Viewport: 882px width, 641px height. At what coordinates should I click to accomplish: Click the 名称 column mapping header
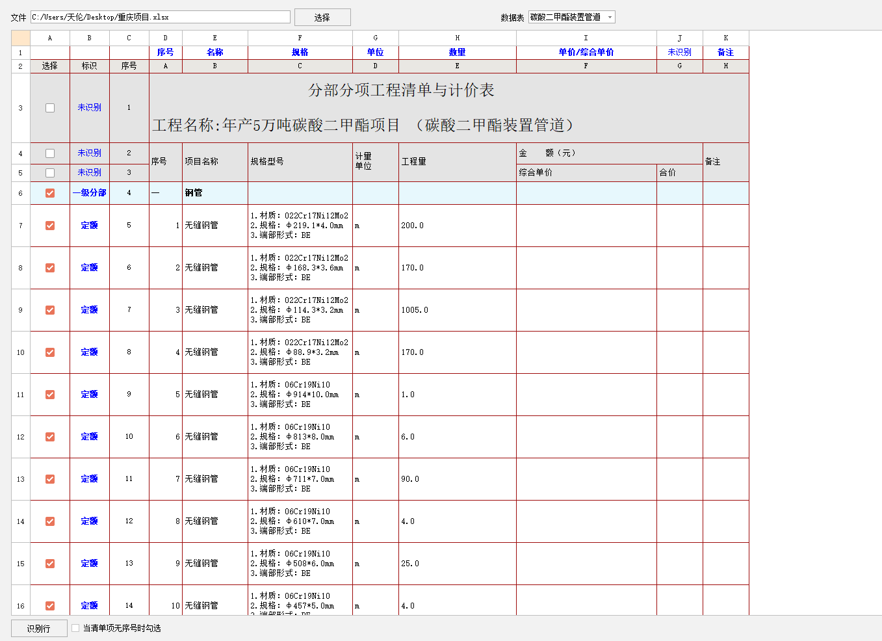[x=215, y=53]
